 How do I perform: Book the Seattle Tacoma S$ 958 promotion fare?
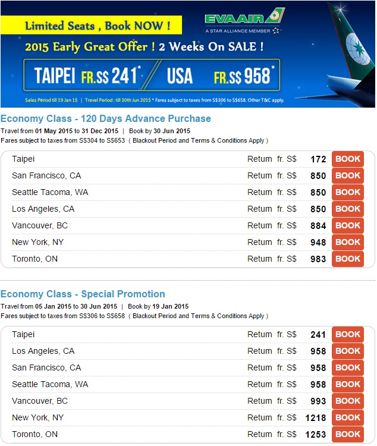348,385
